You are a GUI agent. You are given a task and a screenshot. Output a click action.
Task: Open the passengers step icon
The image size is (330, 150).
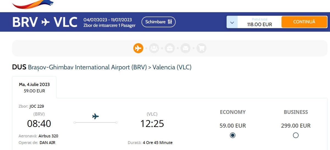154,48
